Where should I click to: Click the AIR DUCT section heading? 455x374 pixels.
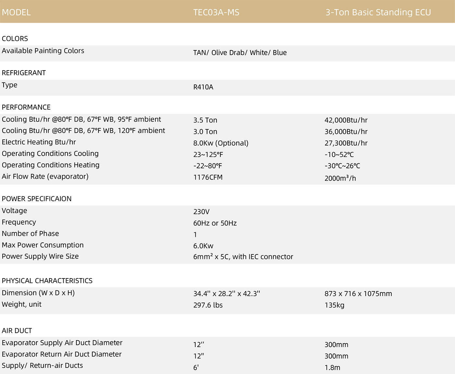(17, 331)
